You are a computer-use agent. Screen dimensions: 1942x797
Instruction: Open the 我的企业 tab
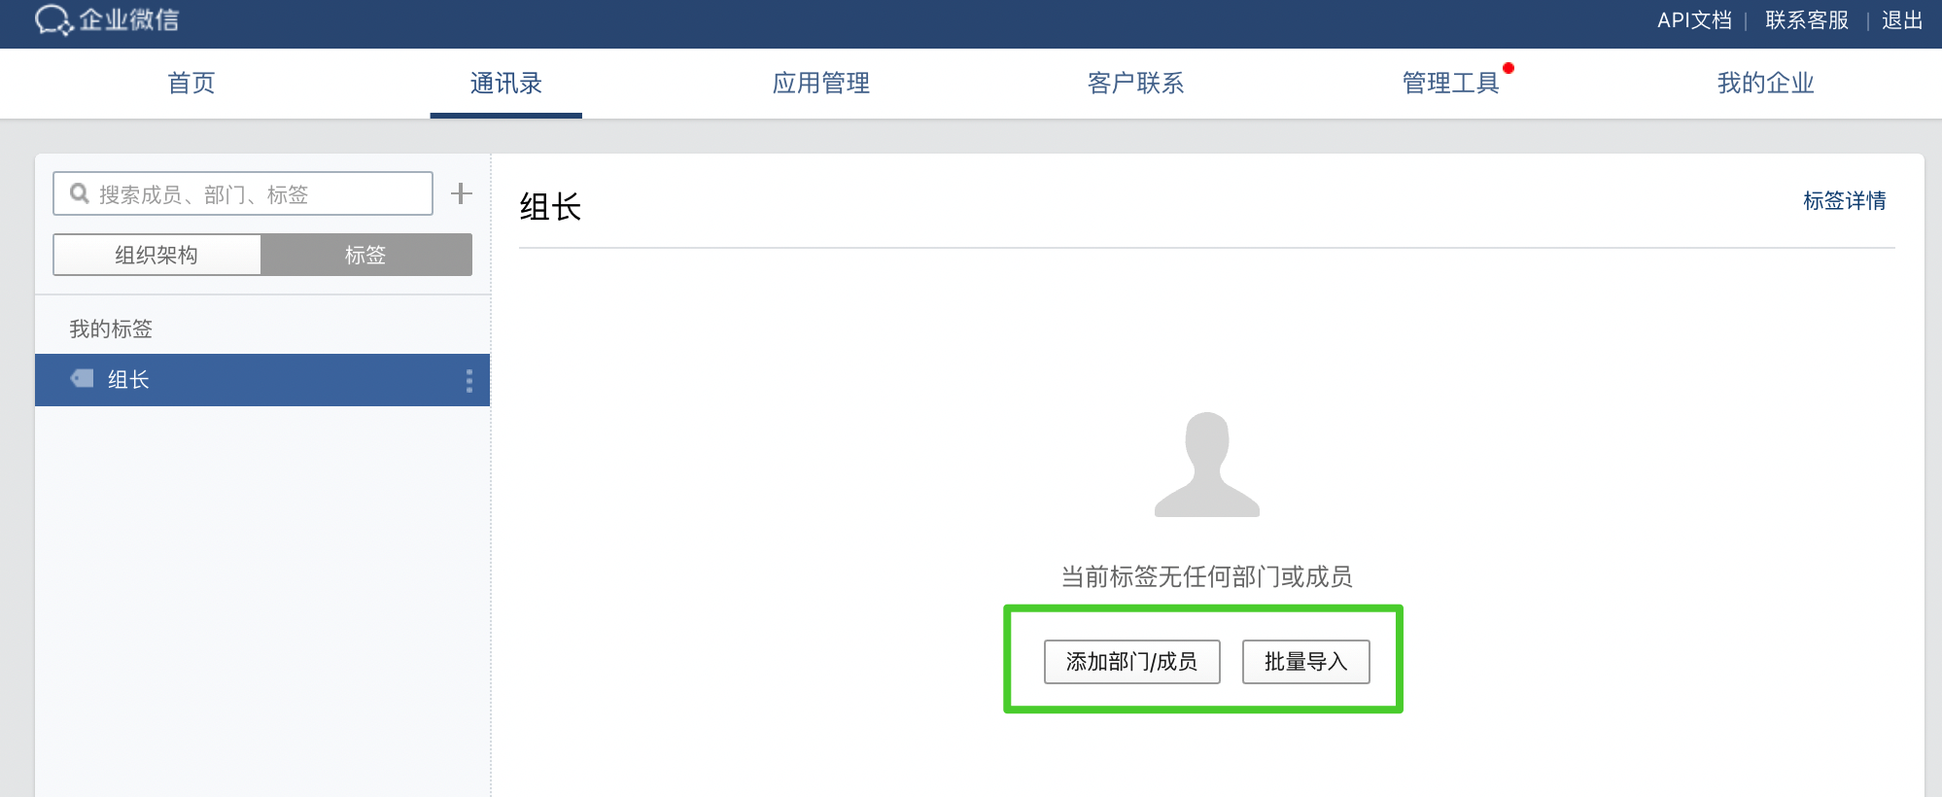coord(1765,84)
